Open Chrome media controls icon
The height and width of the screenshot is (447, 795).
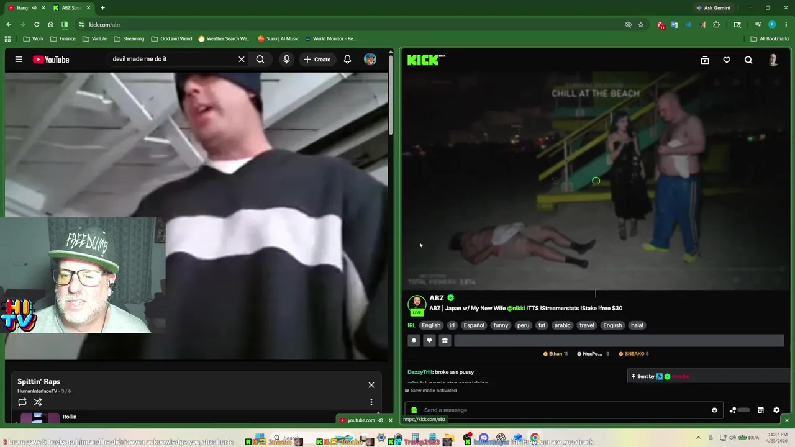pos(758,25)
